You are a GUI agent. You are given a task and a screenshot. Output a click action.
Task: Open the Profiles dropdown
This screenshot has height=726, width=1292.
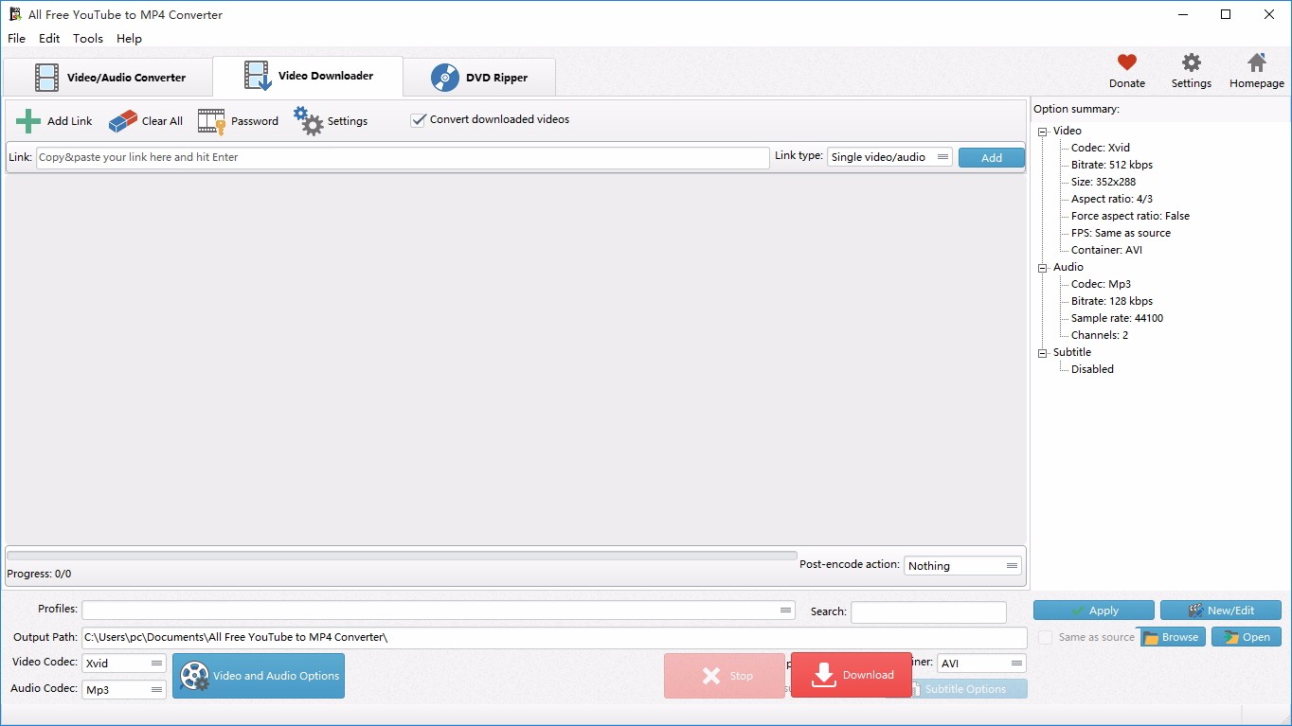pyautogui.click(x=439, y=611)
